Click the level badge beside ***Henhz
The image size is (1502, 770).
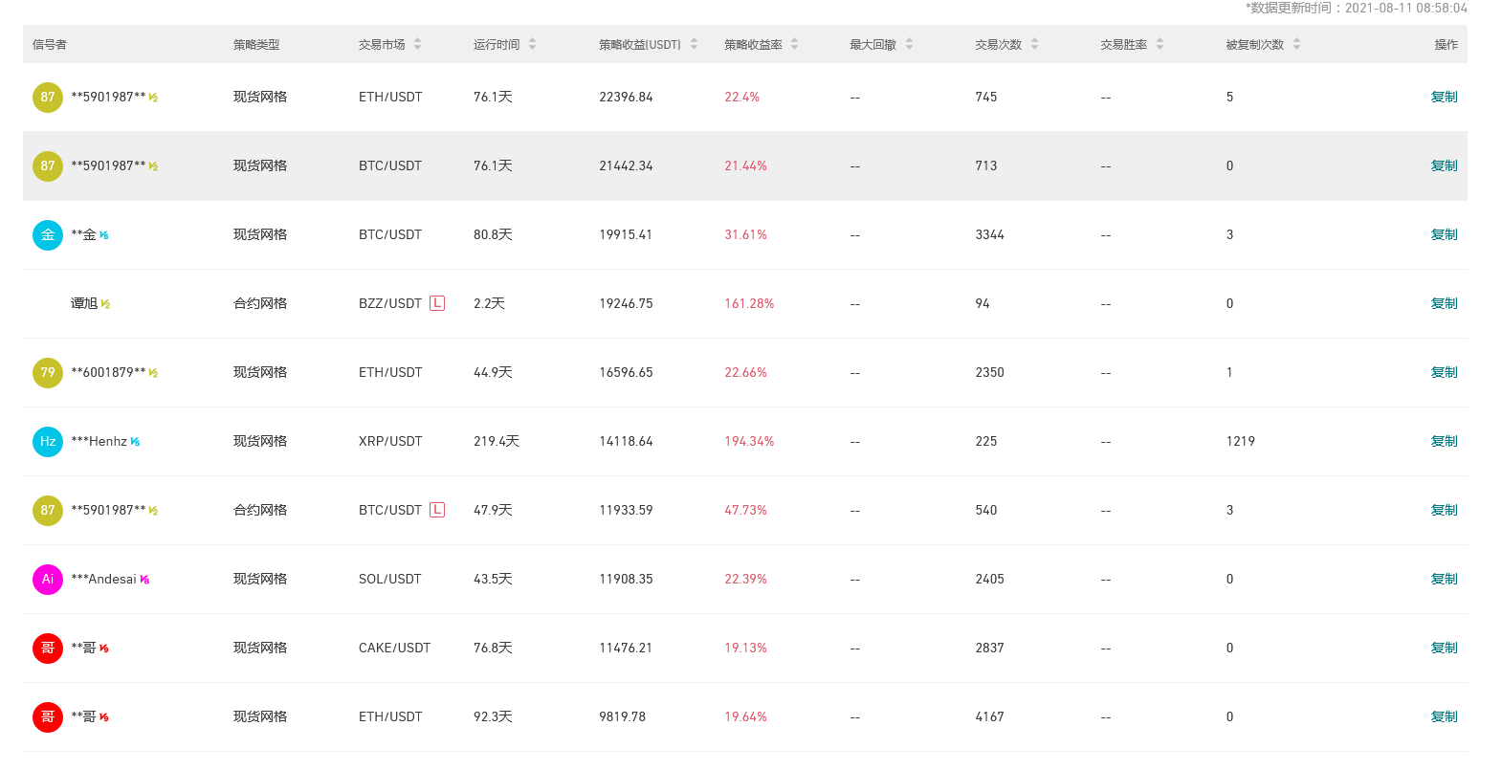135,442
